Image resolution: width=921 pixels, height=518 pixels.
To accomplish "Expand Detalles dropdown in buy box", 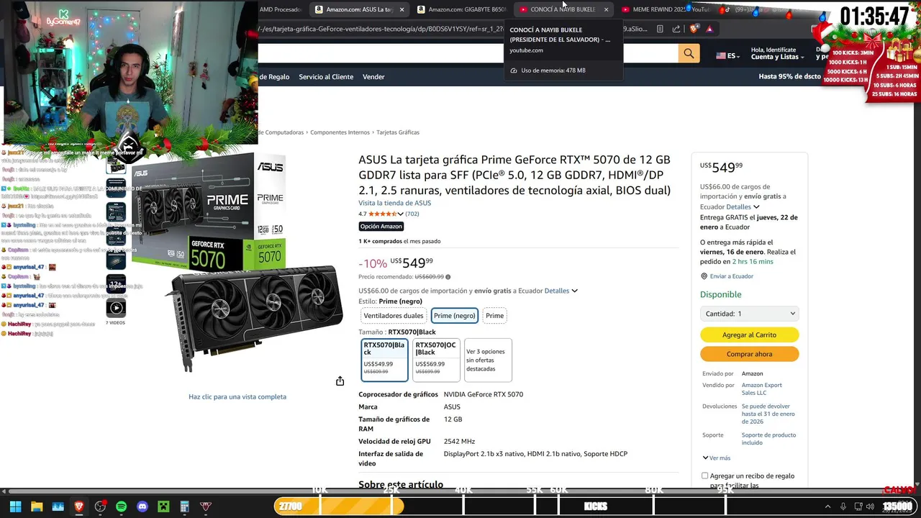I will point(743,206).
